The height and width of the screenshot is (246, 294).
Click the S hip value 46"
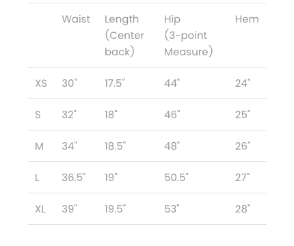click(172, 115)
